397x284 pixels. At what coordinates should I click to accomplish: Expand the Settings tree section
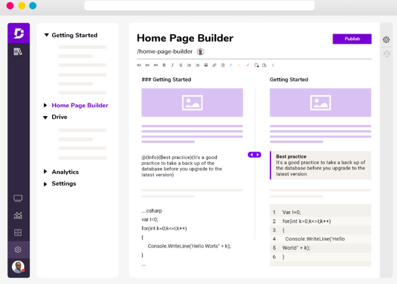[46, 184]
